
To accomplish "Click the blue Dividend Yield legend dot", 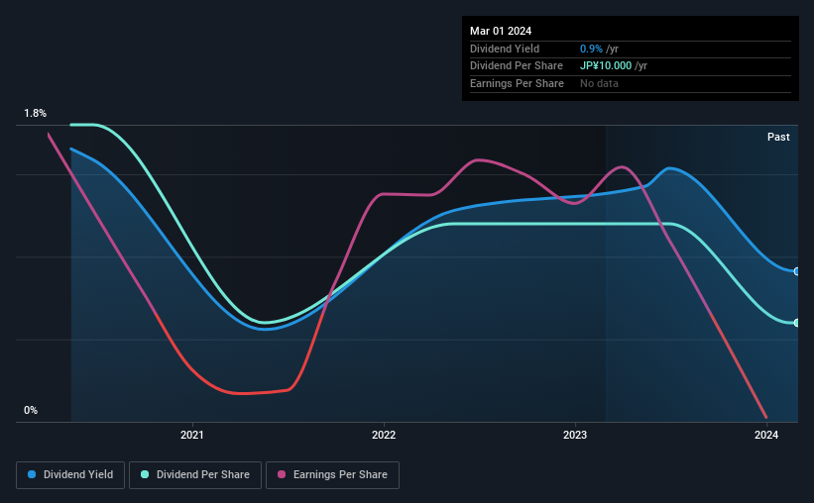I will tap(32, 474).
